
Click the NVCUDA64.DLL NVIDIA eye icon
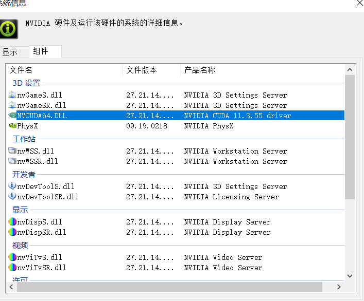12,115
